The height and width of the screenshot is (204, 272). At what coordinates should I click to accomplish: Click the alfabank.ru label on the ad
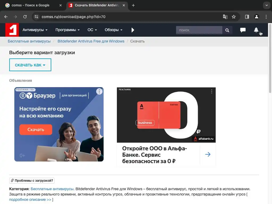[203, 139]
